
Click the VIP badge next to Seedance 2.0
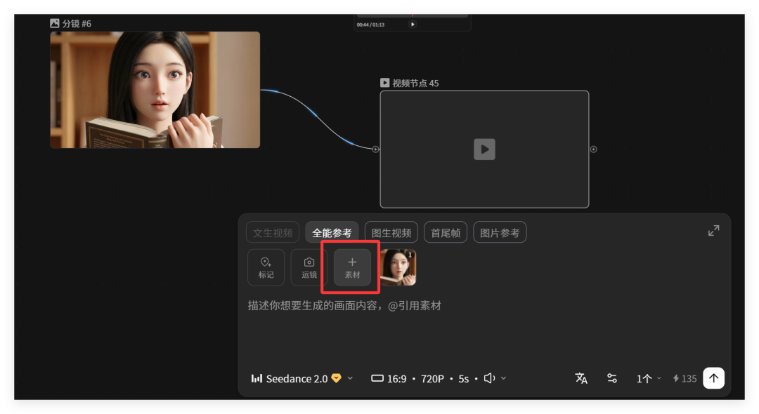(x=336, y=378)
